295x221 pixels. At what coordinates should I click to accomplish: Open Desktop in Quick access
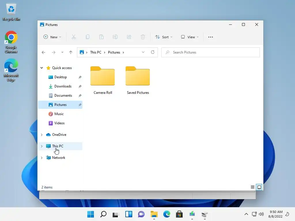[x=60, y=77]
